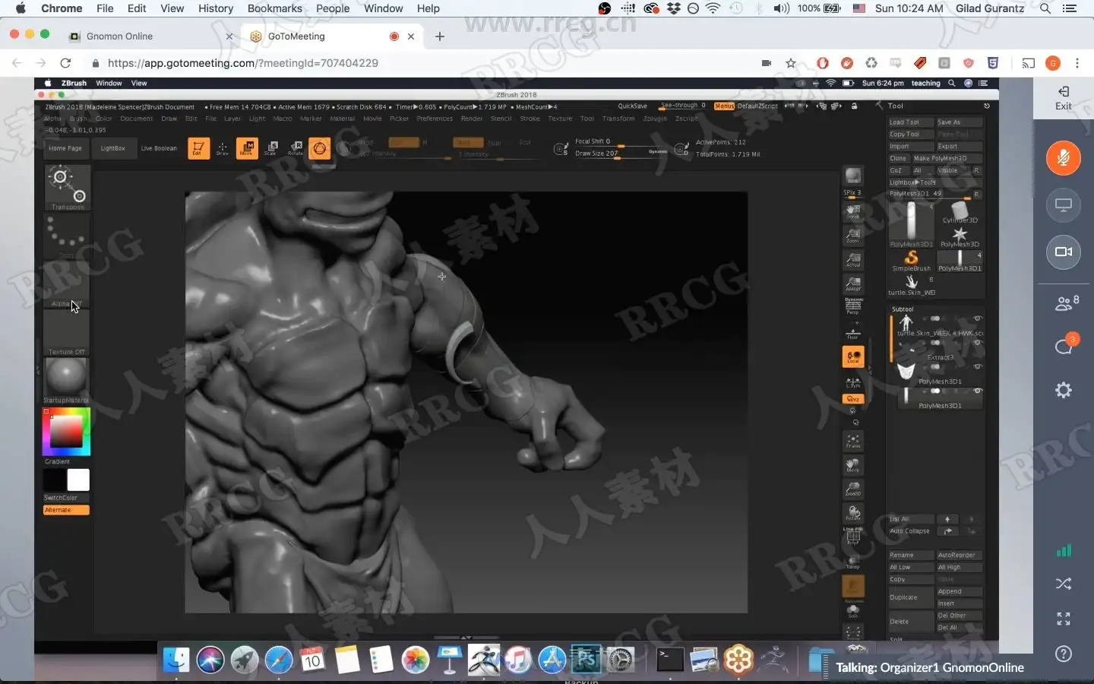The width and height of the screenshot is (1094, 684).
Task: Click the Zoom canvas icon
Action: 853,236
